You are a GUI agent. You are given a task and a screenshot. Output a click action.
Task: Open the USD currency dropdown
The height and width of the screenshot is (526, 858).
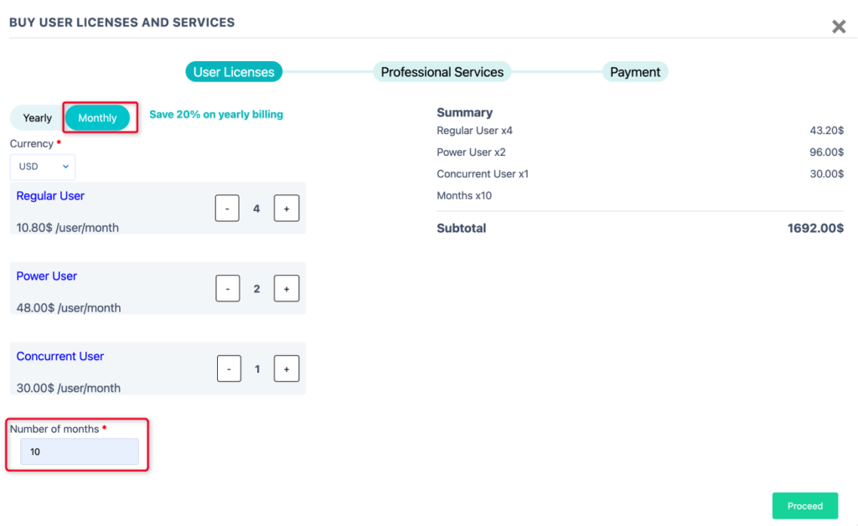(43, 167)
